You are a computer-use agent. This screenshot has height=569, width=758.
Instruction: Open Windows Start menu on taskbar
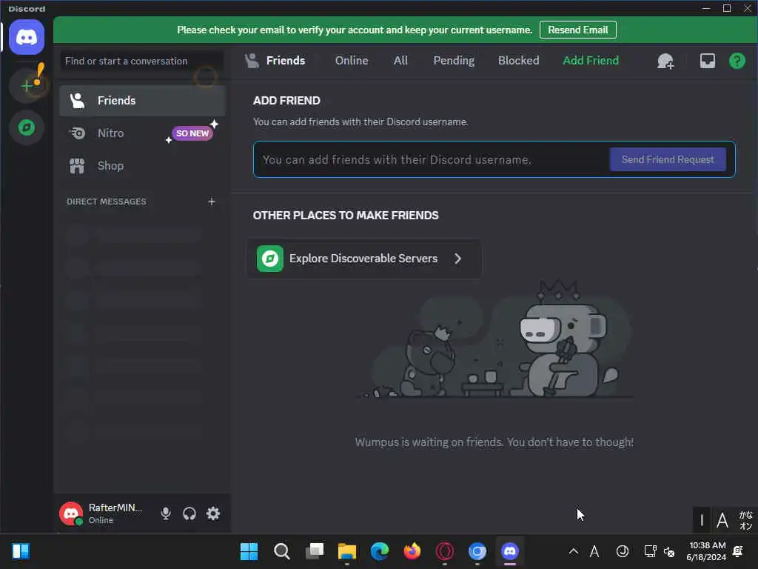click(249, 551)
